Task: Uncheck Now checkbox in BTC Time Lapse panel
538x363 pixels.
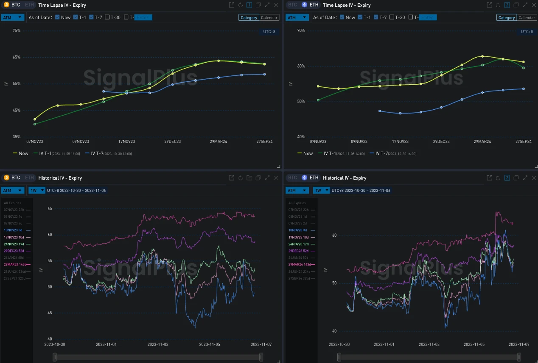Action: pyautogui.click(x=58, y=17)
